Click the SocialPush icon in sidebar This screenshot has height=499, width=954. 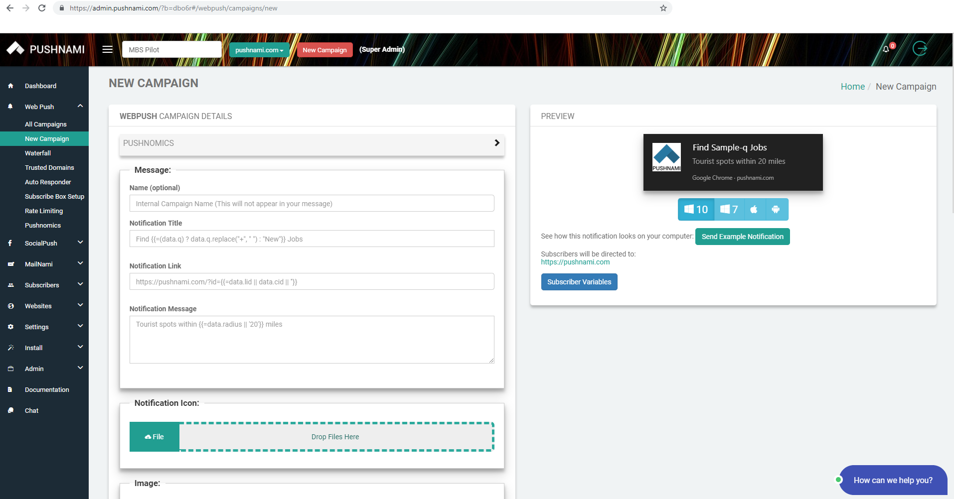[10, 243]
